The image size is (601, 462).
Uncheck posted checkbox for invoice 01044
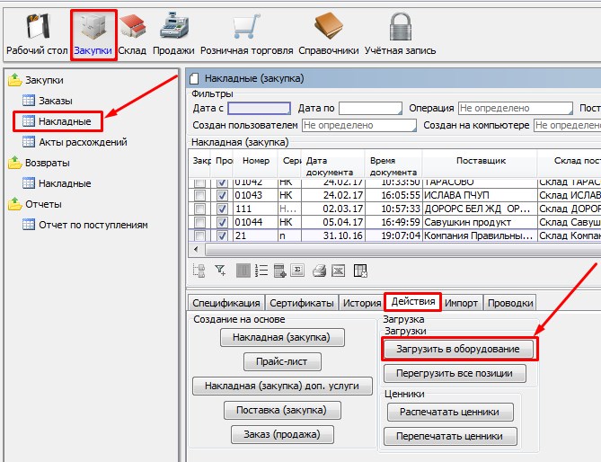click(222, 222)
